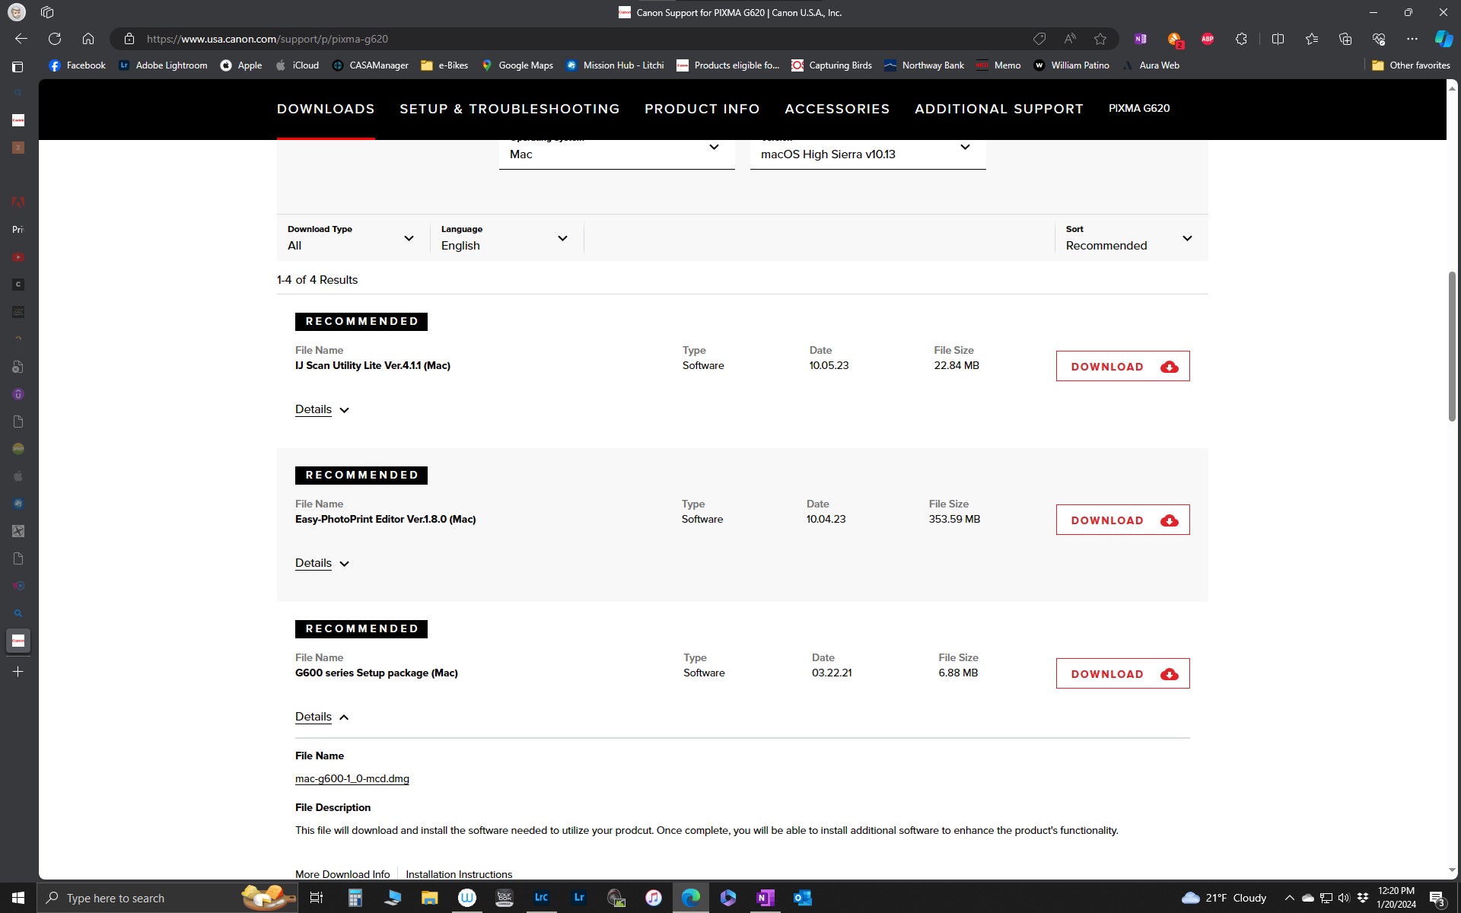This screenshot has width=1461, height=913.
Task: Open Collections in the Edge toolbar
Action: click(1345, 38)
